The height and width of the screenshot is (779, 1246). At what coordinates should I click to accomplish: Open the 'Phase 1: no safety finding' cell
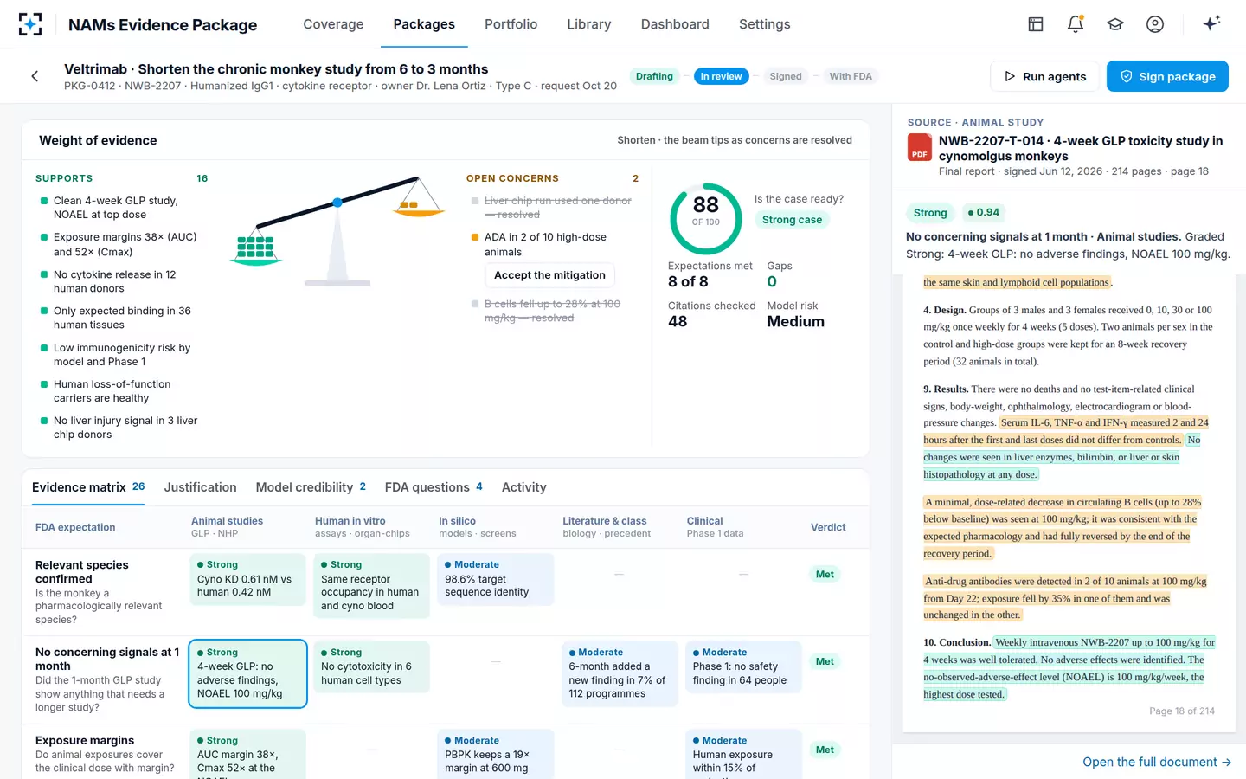(x=743, y=666)
